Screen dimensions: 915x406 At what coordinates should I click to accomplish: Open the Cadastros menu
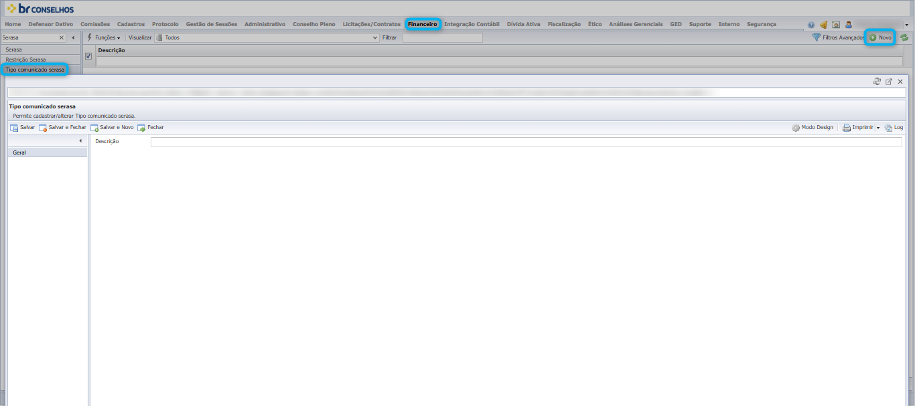[131, 24]
